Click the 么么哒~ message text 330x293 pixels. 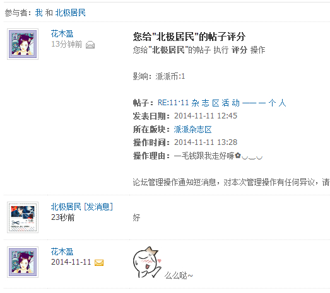179,275
